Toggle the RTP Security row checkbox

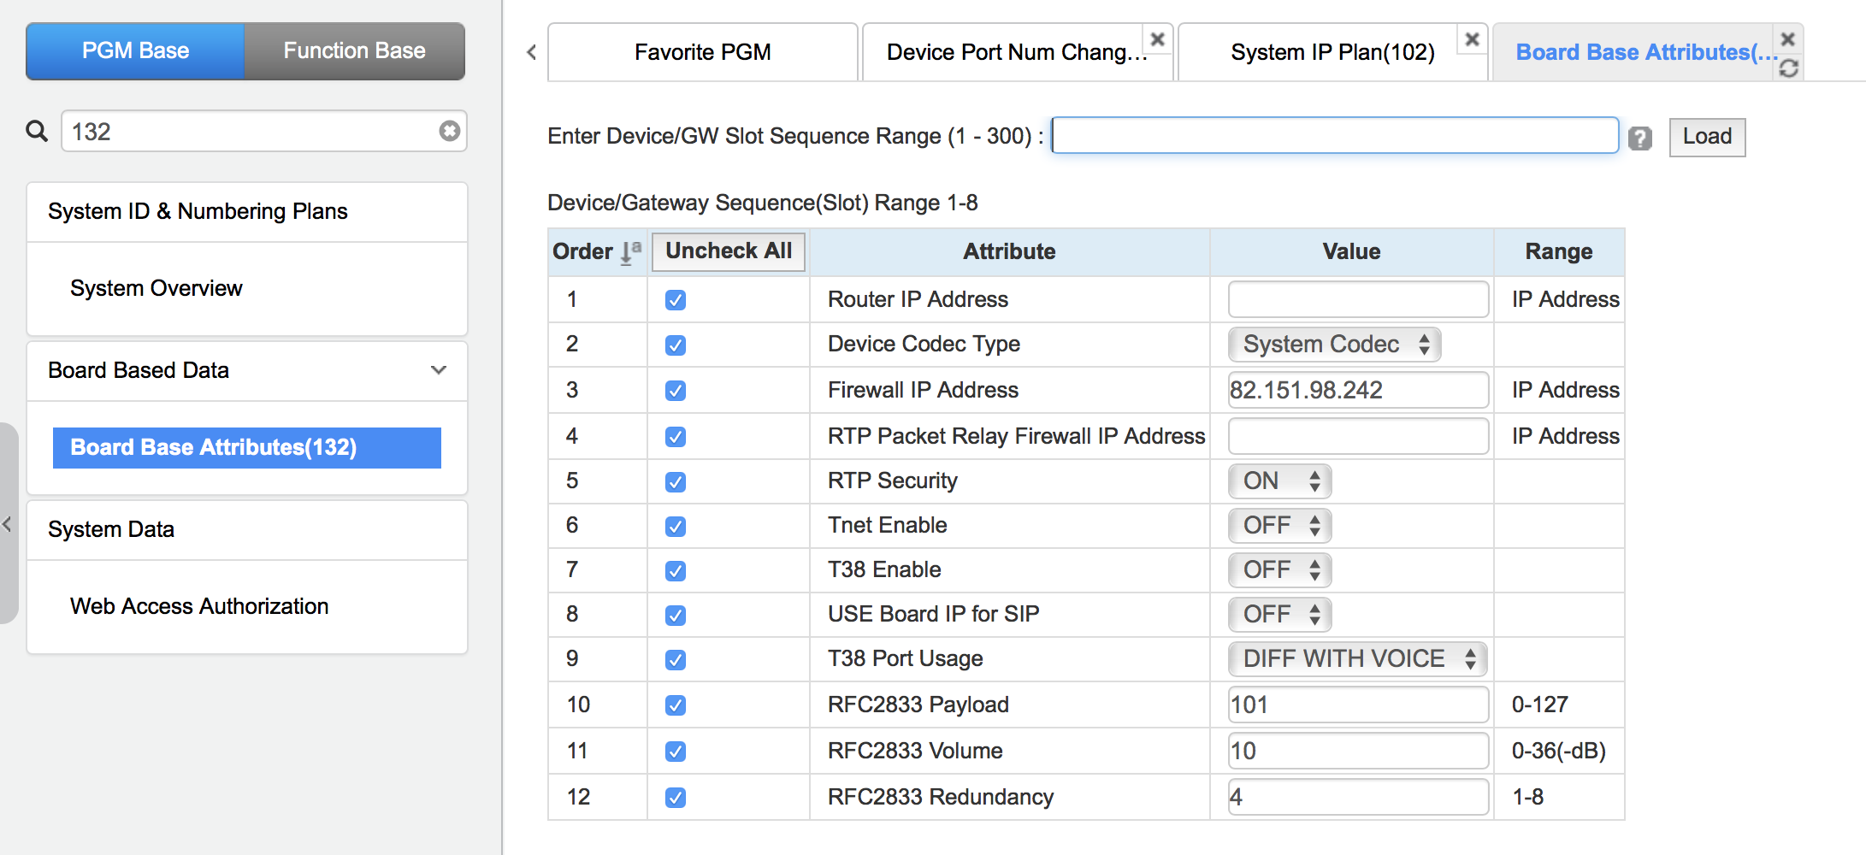(676, 481)
